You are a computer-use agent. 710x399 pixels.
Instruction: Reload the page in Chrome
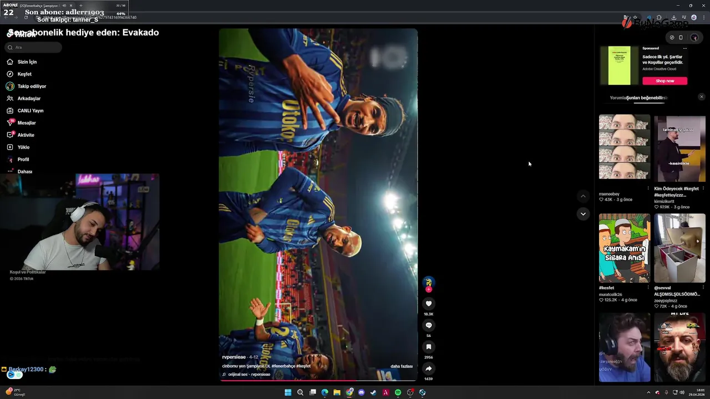[x=26, y=17]
